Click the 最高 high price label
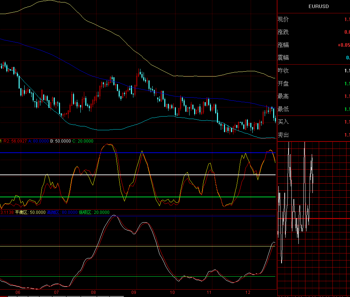 click(283, 96)
